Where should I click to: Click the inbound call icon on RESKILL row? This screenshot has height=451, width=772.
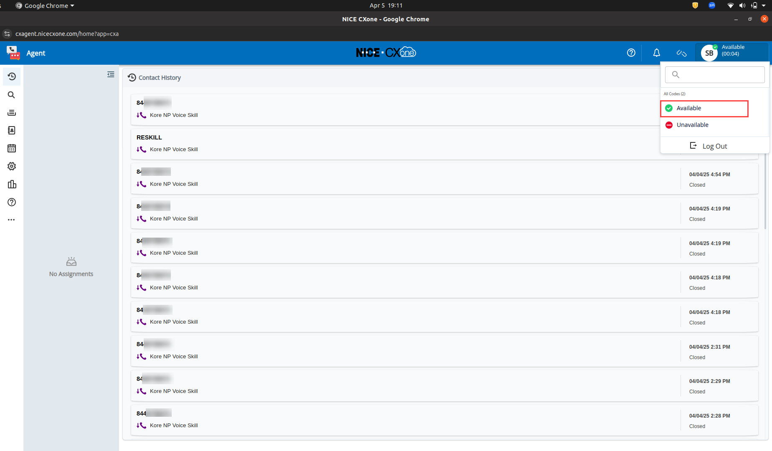pyautogui.click(x=141, y=149)
